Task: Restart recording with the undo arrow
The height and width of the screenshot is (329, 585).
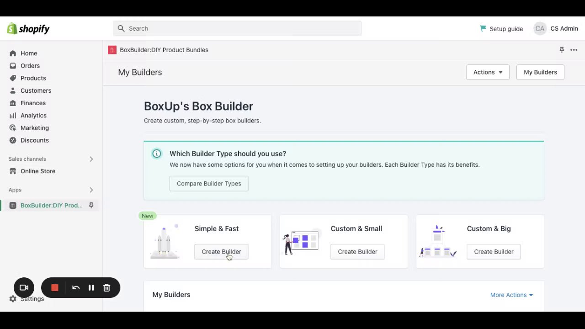Action: [x=76, y=288]
